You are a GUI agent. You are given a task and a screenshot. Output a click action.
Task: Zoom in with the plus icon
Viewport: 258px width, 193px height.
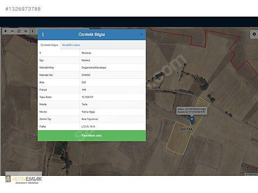click(x=5, y=31)
